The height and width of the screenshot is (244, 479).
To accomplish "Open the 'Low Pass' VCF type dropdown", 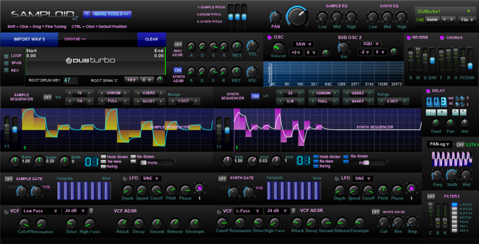I will point(41,211).
